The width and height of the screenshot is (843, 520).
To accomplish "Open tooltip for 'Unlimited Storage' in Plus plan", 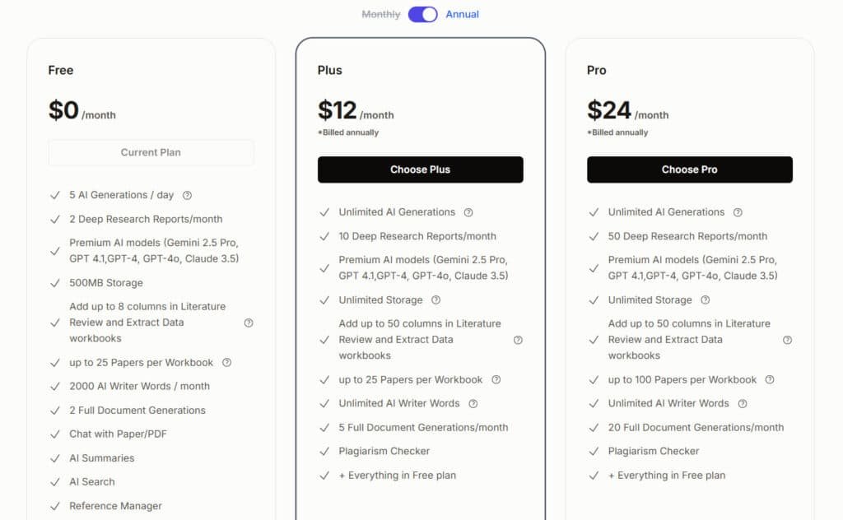I will (435, 300).
